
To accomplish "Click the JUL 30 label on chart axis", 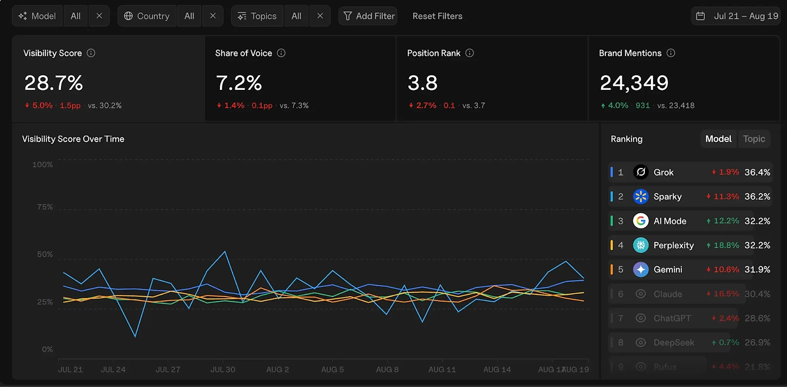I will pyautogui.click(x=223, y=369).
